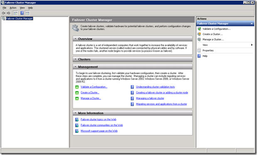Image resolution: width=257 pixels, height=155 pixels.
Task: Click the Create a Cluster icon in Actions pane
Action: (x=199, y=34)
